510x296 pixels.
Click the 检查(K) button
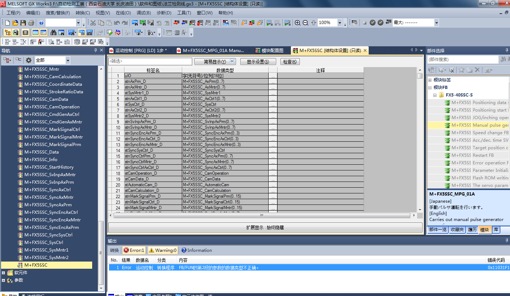[290, 62]
